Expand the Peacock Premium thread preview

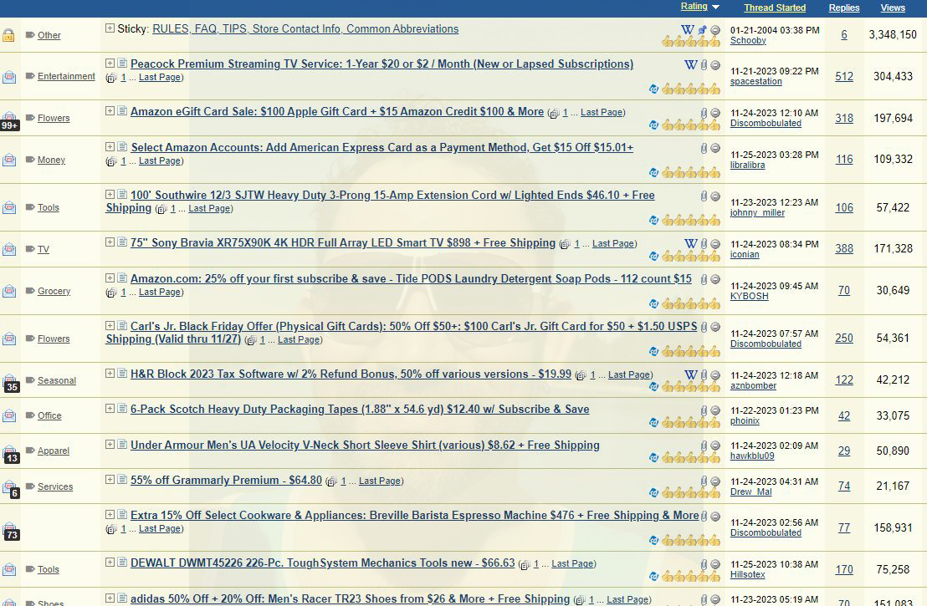click(110, 63)
